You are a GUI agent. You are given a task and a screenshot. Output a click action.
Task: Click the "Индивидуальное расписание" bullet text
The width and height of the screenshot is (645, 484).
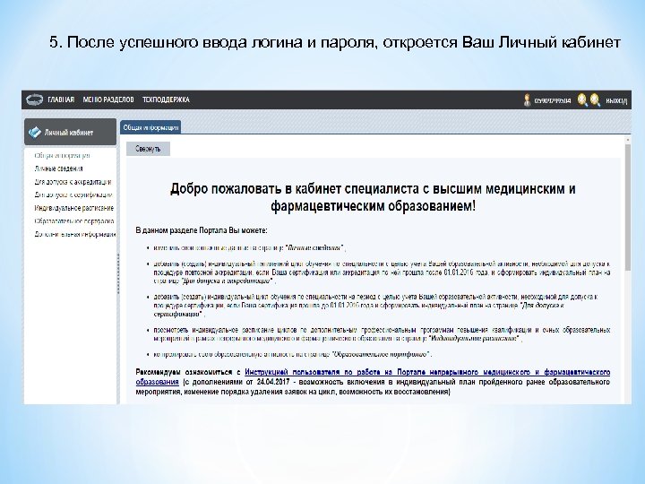pyautogui.click(x=475, y=339)
